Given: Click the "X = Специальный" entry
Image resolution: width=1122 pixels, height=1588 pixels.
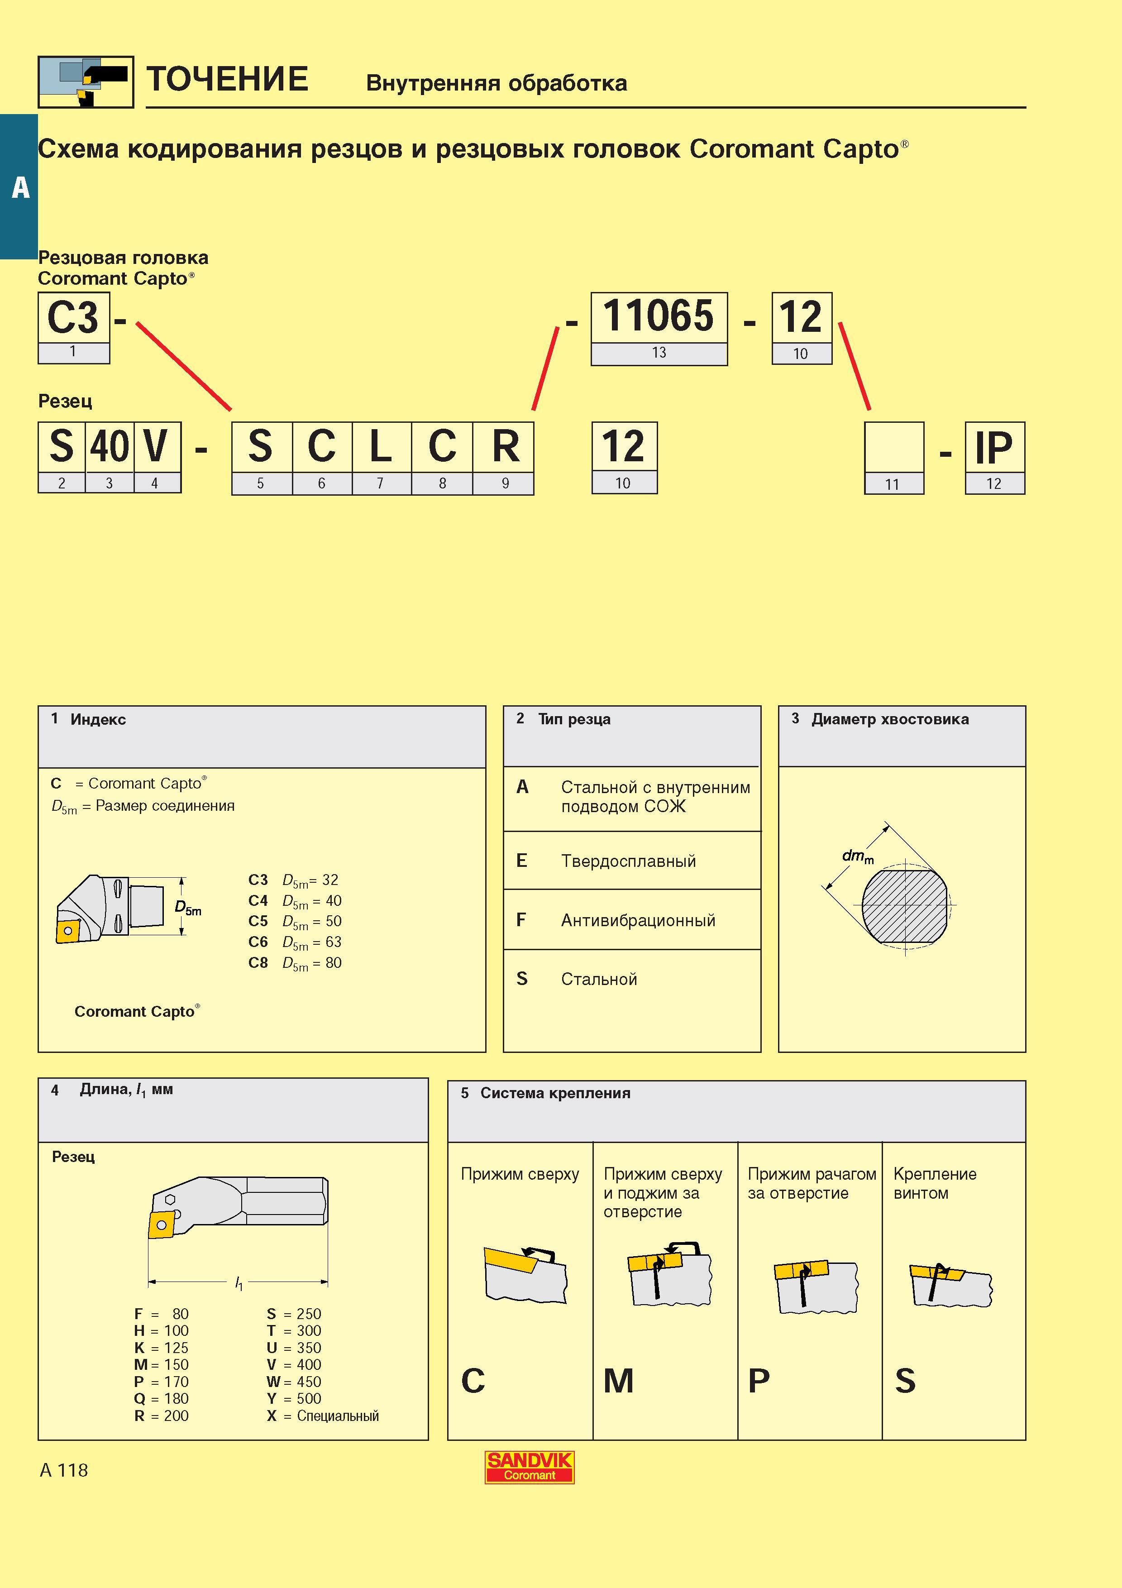Looking at the screenshot, I should click(x=323, y=1415).
